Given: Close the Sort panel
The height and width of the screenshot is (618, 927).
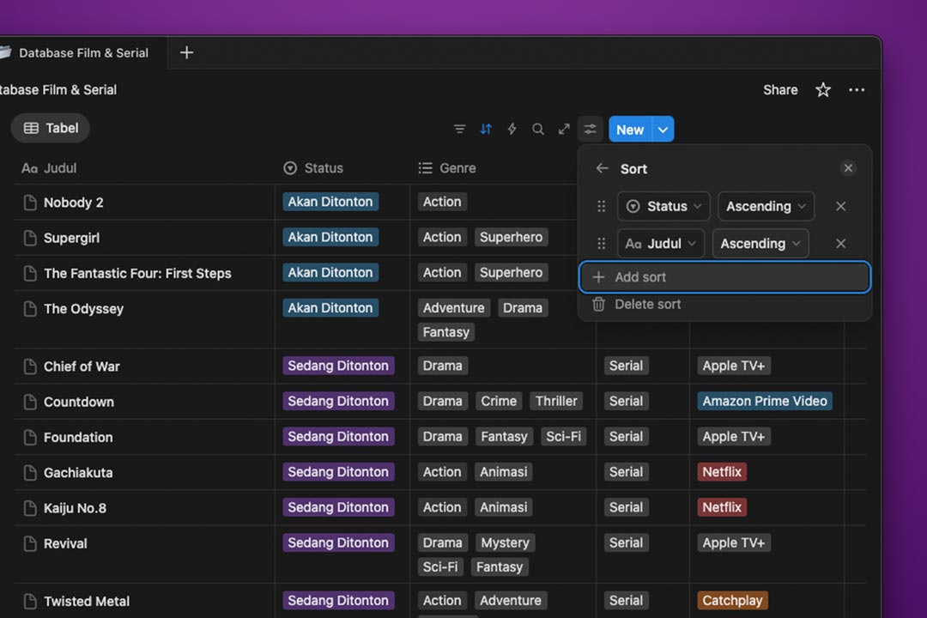Looking at the screenshot, I should pyautogui.click(x=848, y=168).
